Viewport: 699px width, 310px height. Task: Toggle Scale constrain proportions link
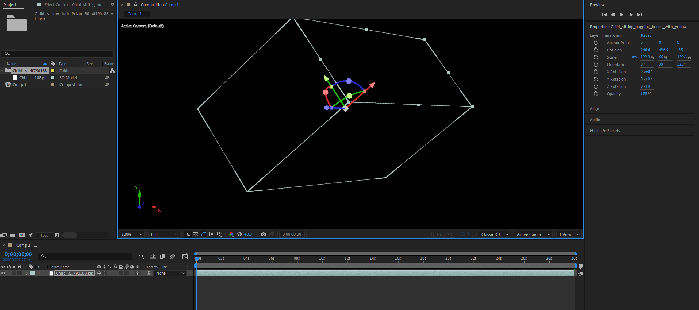(x=634, y=57)
